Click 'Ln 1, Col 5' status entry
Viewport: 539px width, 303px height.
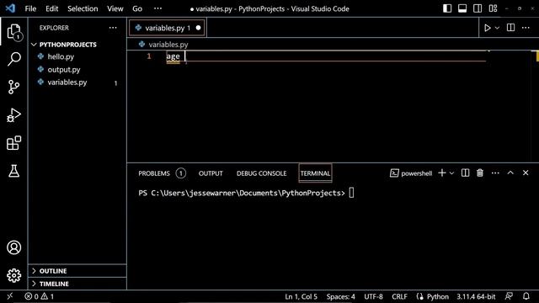click(301, 296)
